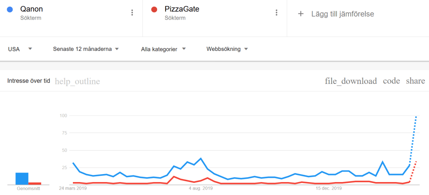
Task: Click the blue Genomsnitt average bar
Action: 22,178
